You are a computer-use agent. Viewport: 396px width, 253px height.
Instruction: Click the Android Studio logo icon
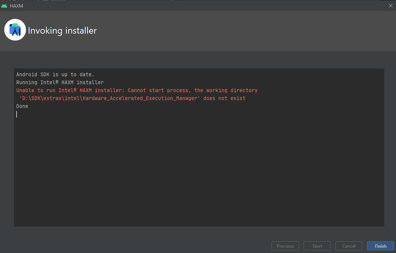(15, 30)
